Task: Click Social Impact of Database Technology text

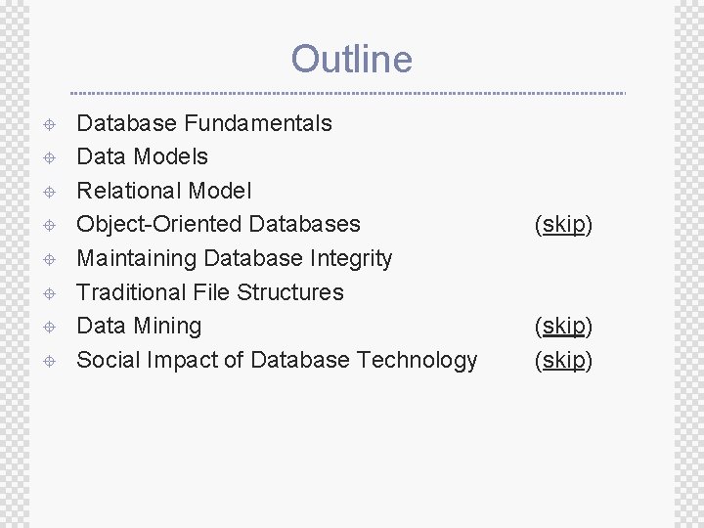Action: (x=277, y=360)
